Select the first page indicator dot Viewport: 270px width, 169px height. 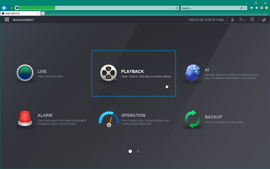tap(130, 151)
